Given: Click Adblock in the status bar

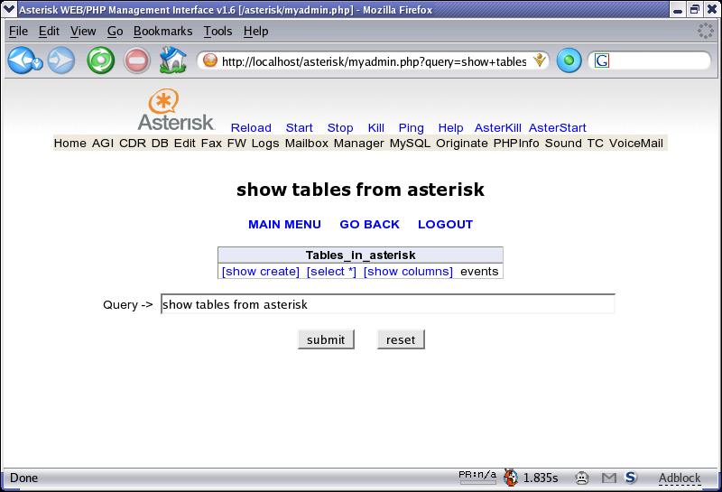Looking at the screenshot, I should click(x=679, y=478).
